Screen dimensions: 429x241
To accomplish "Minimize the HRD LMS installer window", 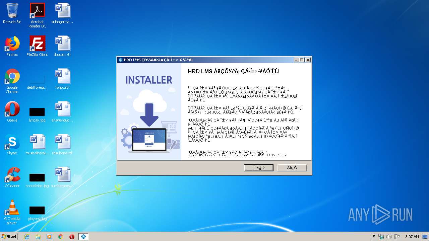I will point(296,60).
